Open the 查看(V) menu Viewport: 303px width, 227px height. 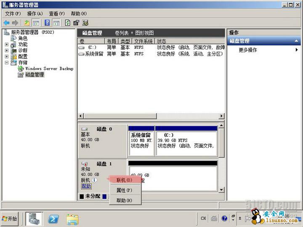tap(56, 13)
